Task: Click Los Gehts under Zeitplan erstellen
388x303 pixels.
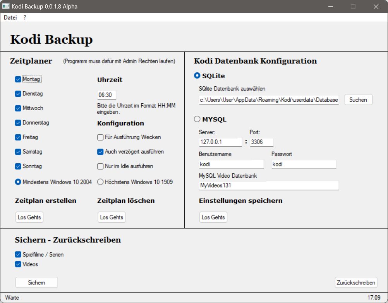Action: pos(29,217)
